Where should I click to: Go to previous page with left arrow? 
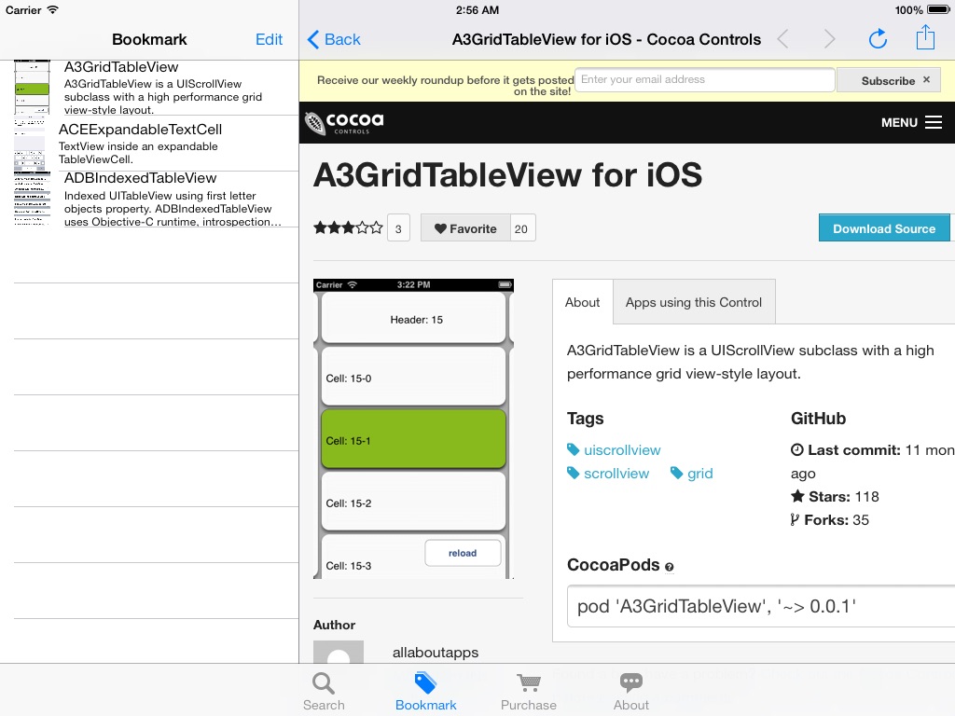(783, 39)
